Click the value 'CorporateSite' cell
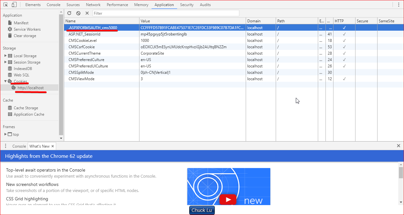 point(192,53)
